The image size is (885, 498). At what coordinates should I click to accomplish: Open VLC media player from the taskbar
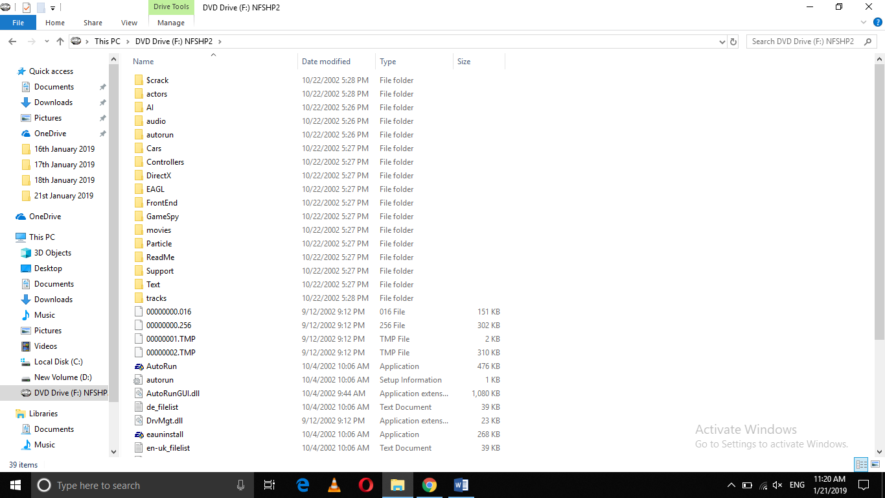pyautogui.click(x=334, y=485)
